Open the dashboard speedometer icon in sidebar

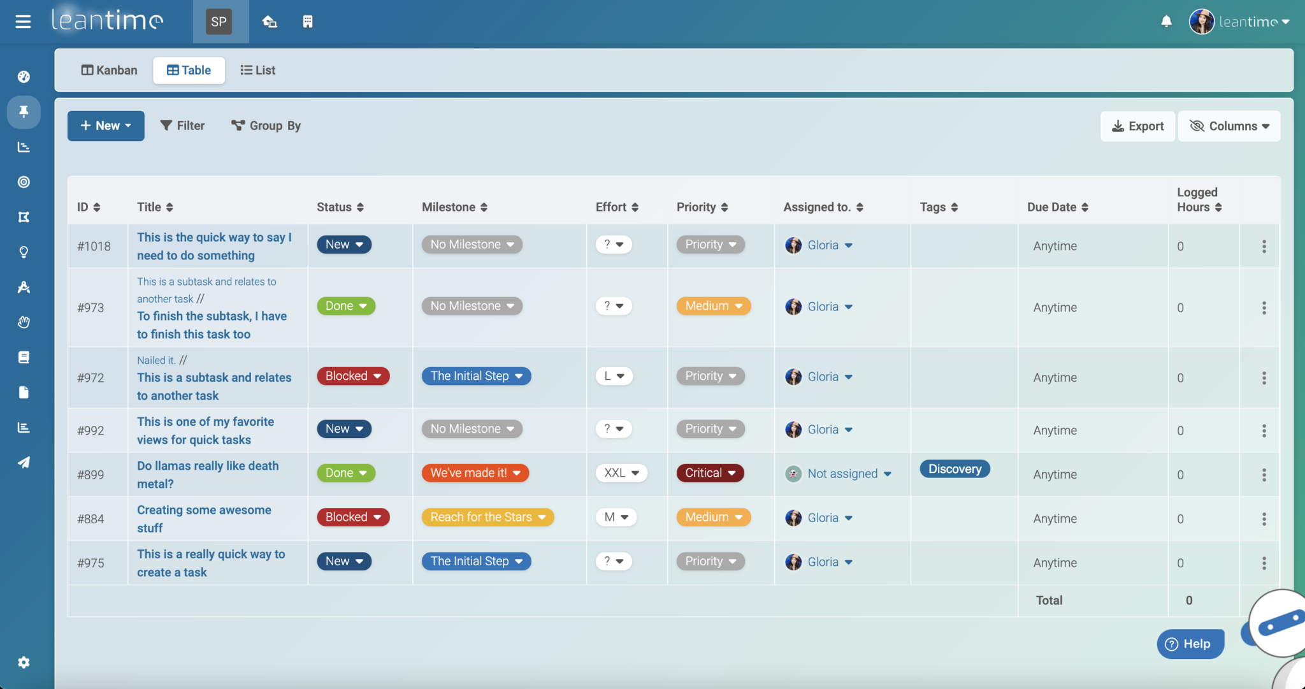point(24,76)
